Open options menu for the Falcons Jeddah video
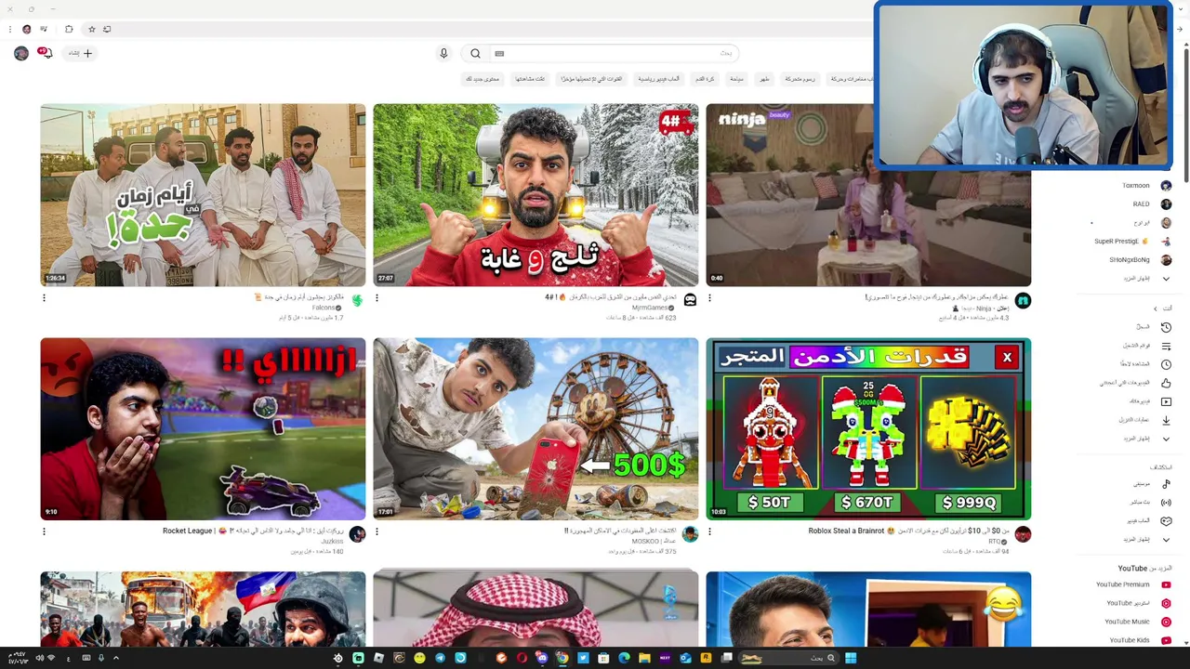This screenshot has width=1190, height=669. [x=44, y=298]
